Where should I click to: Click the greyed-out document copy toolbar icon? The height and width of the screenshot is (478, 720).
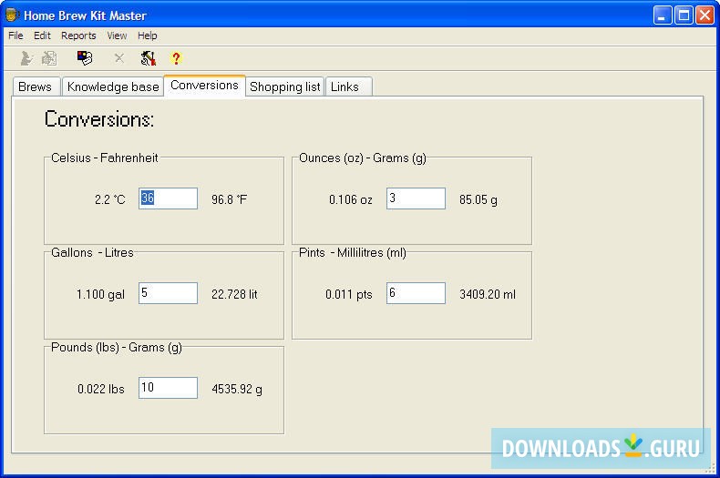click(49, 58)
